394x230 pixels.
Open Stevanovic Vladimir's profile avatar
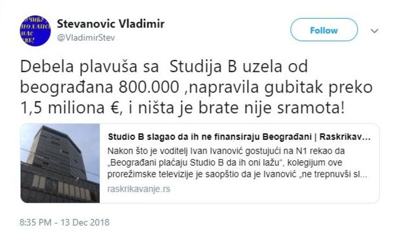(35, 30)
